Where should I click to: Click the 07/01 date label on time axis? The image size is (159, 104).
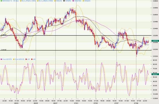click(x=76, y=103)
